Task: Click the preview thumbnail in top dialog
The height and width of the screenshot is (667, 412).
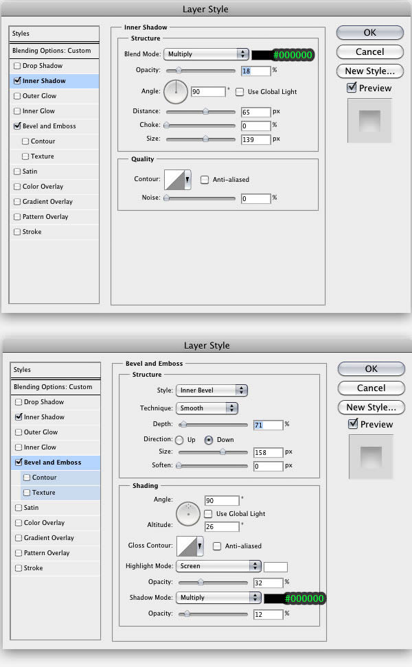Action: (x=369, y=121)
